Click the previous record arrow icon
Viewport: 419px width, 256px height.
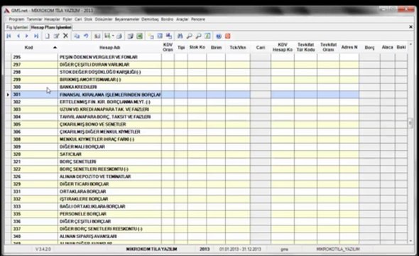(x=18, y=36)
